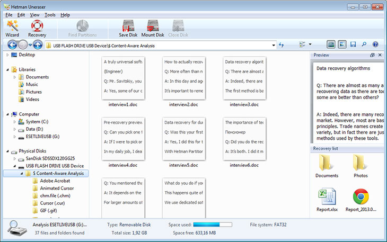Click the disk analysis magnifier status icon
Image resolution: width=387 pixels, height=242 pixels.
17,228
